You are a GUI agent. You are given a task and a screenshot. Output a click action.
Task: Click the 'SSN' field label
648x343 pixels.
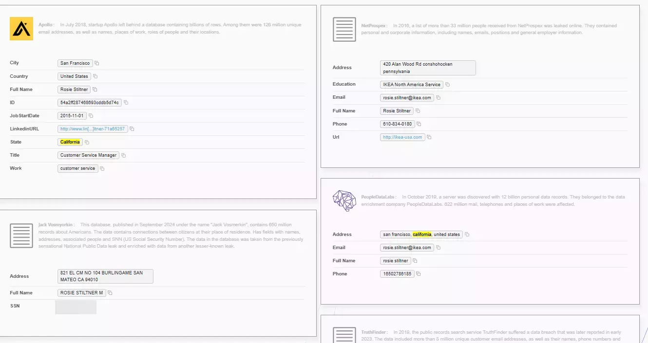pyautogui.click(x=15, y=306)
